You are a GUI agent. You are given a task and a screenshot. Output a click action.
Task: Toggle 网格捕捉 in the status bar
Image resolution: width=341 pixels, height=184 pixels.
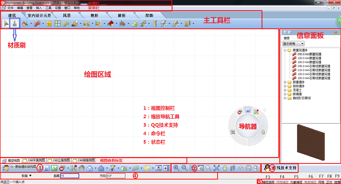tap(282, 182)
